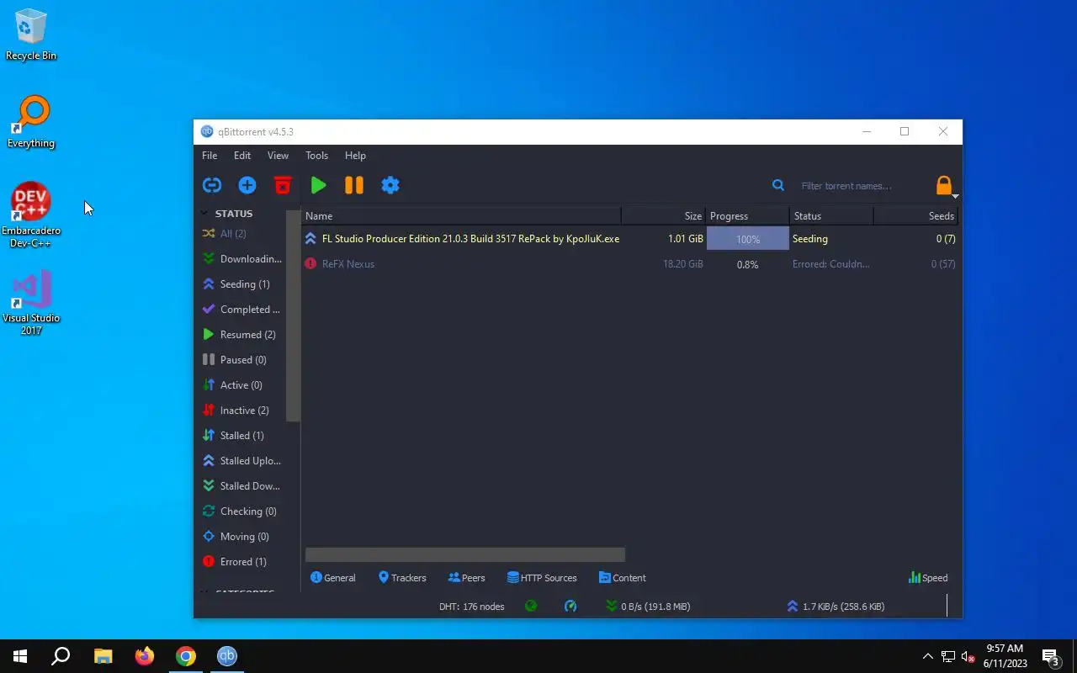The image size is (1077, 673).
Task: Click the Add Torrent File plus icon
Action: click(x=247, y=185)
